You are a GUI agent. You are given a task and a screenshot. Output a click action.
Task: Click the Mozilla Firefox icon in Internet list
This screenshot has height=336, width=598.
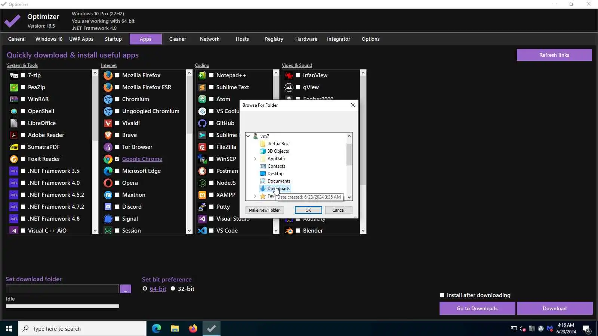pos(108,75)
